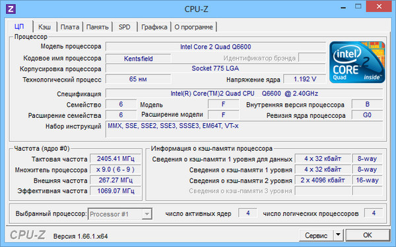Switch to the ЦП tab
The height and width of the screenshot is (247, 396).
(x=19, y=27)
